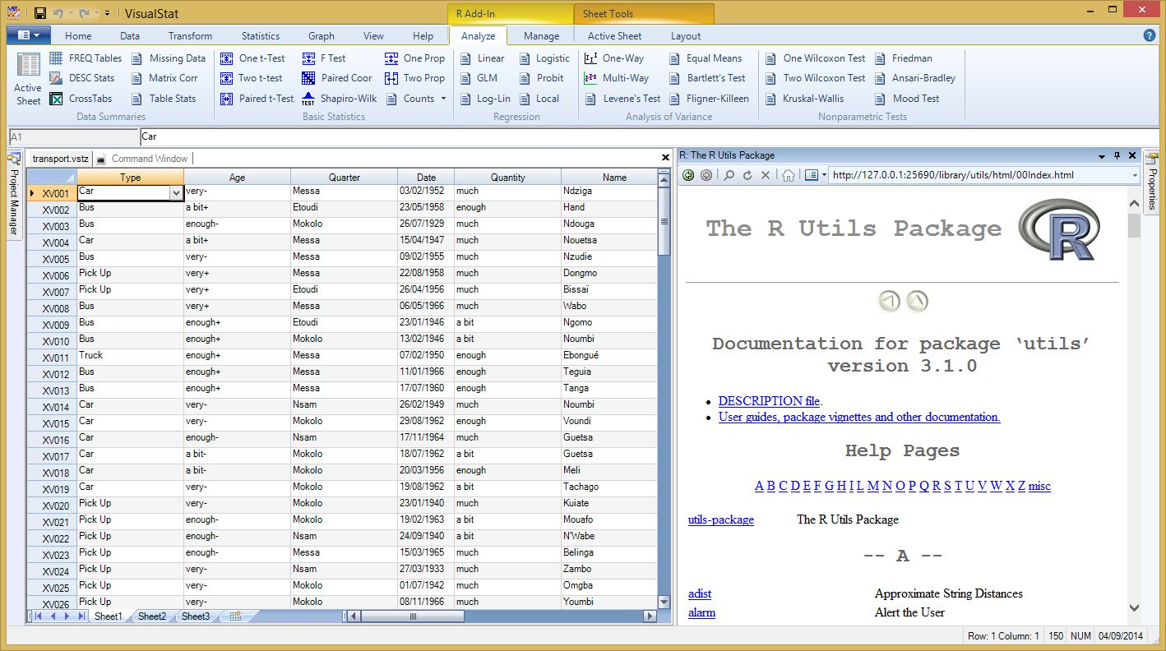Click the R help page scroll down arrow

[x=1134, y=608]
